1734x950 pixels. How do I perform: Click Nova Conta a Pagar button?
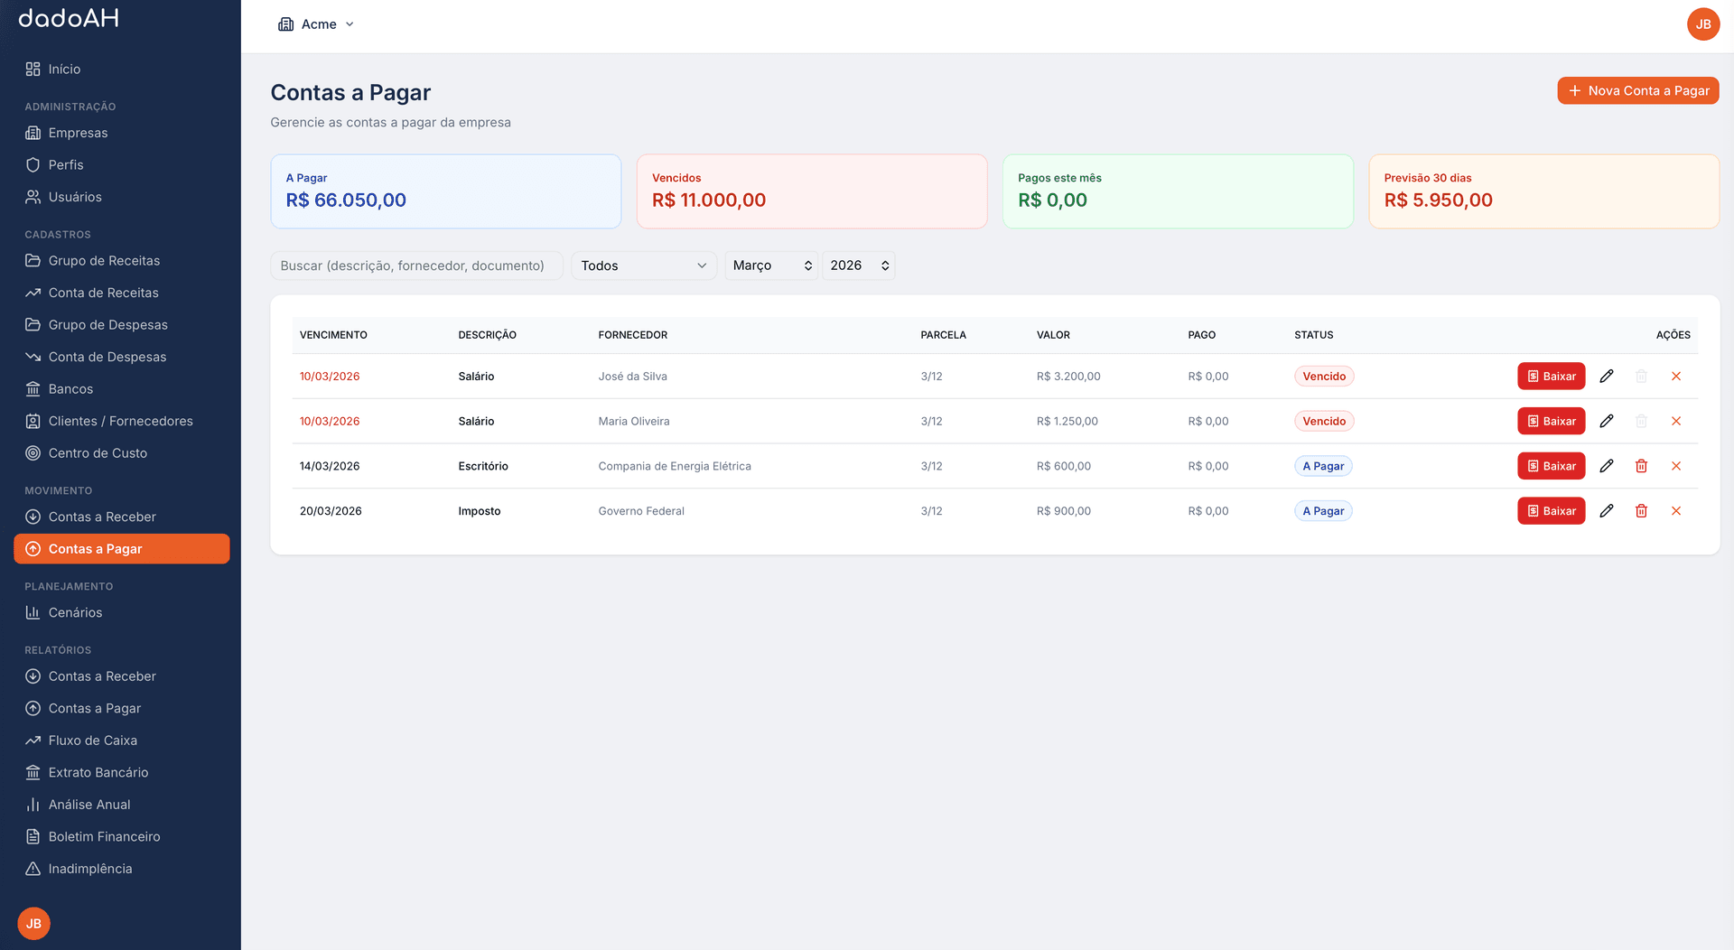(x=1637, y=90)
